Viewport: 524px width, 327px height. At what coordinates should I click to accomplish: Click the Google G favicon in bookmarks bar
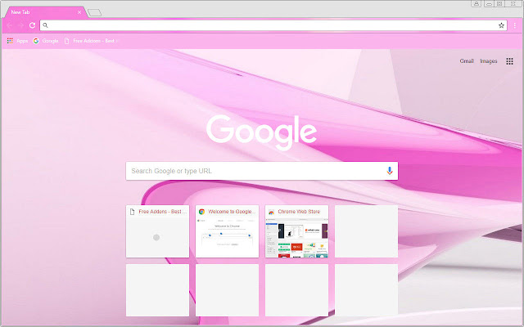[36, 41]
